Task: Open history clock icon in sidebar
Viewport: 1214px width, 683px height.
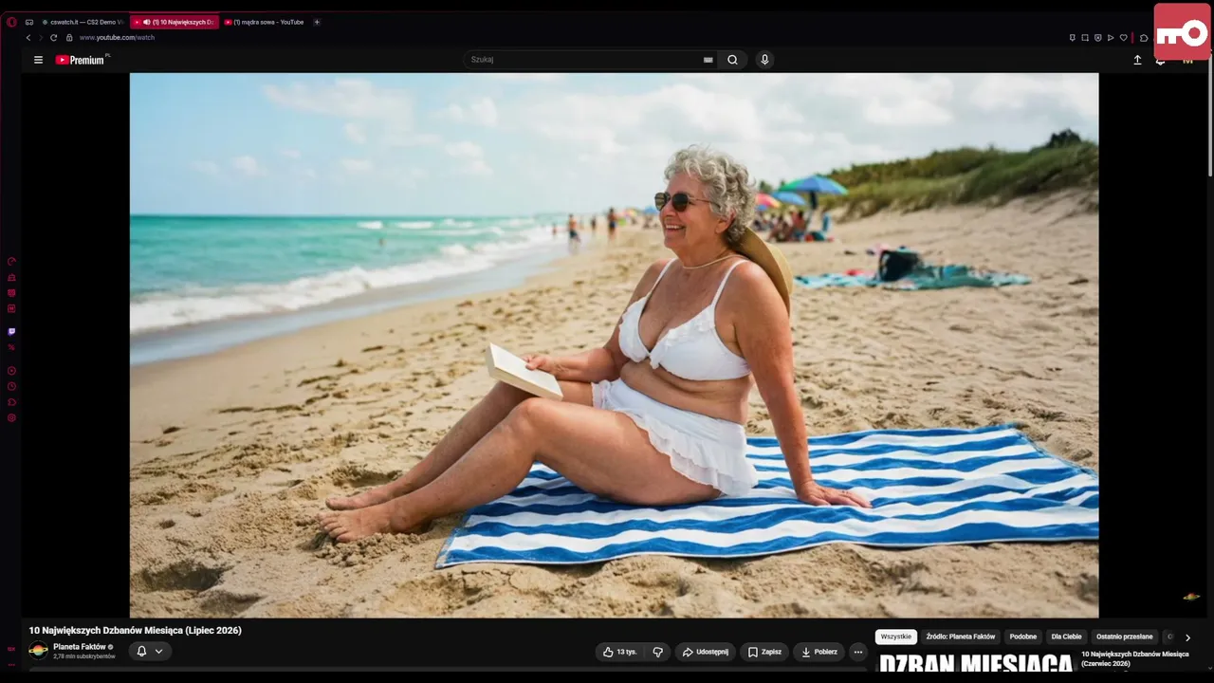Action: (x=11, y=386)
